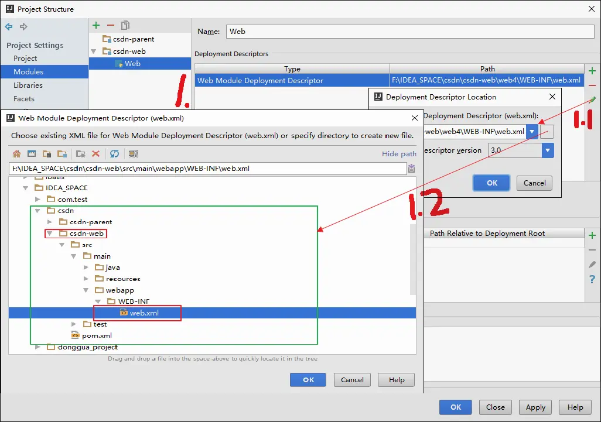Select the Web Module Deployment Descriptor row
The width and height of the screenshot is (601, 422).
[390, 80]
